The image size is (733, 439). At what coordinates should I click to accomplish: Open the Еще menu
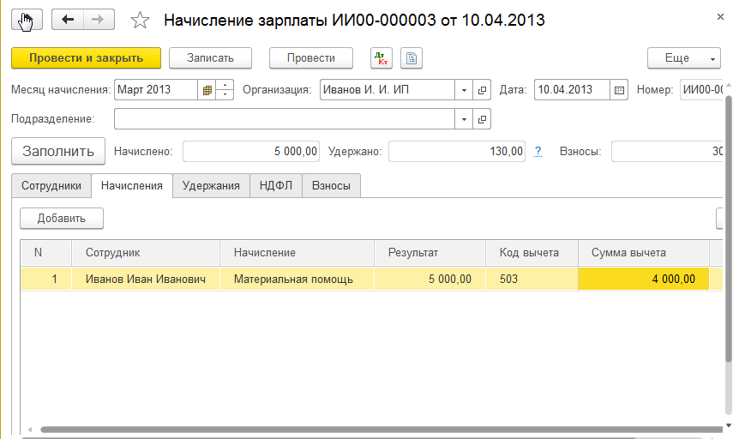tap(683, 58)
